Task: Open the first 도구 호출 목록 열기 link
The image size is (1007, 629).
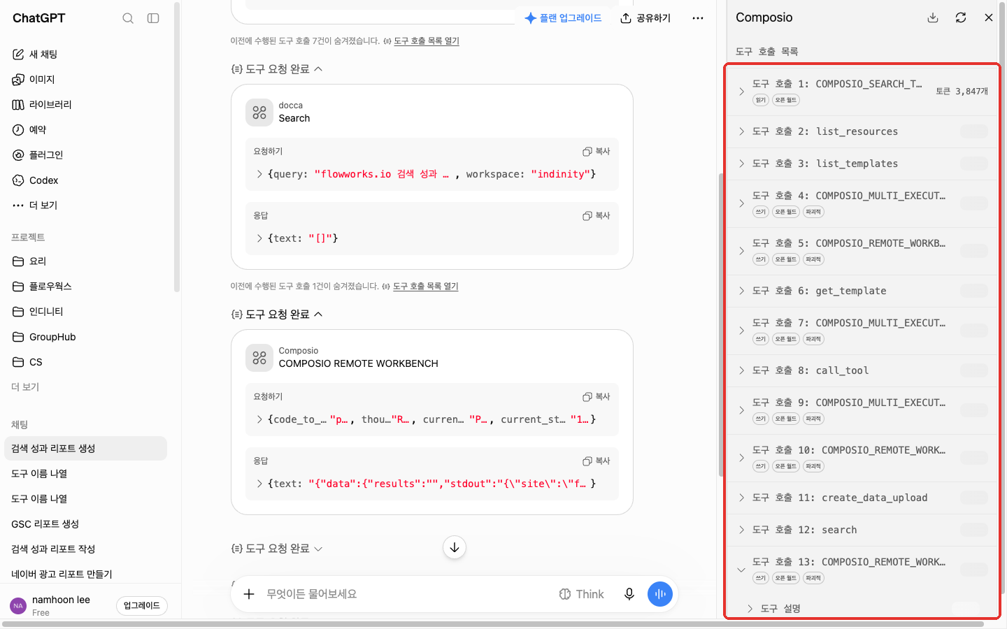Action: point(427,41)
